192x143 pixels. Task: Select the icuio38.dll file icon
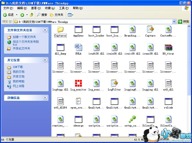[x=132, y=47]
